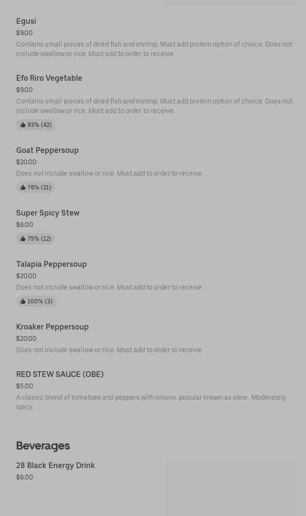Click thumbs-up icon on Efo Riro Vegetable
The image size is (306, 516).
tap(23, 125)
